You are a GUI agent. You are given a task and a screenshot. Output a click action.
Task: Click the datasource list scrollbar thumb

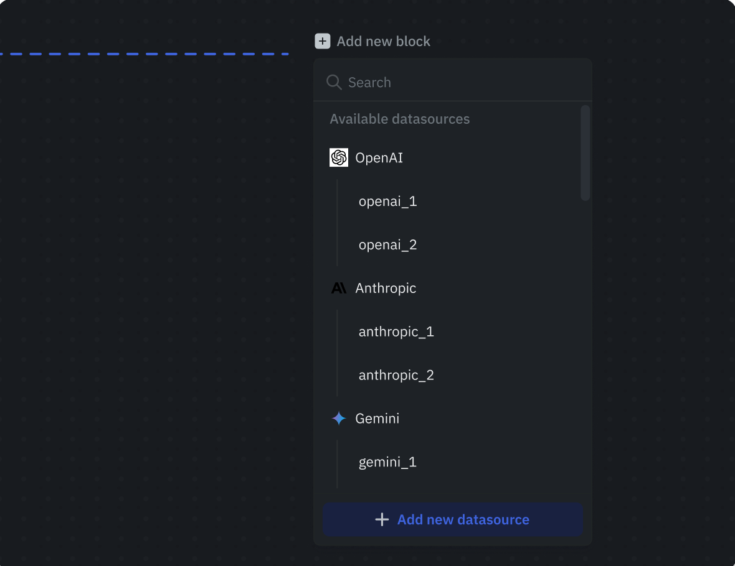coord(584,153)
